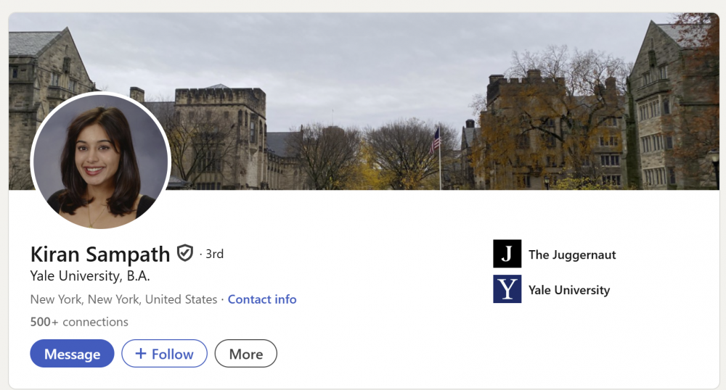Click the Yale University school name link

[569, 290]
